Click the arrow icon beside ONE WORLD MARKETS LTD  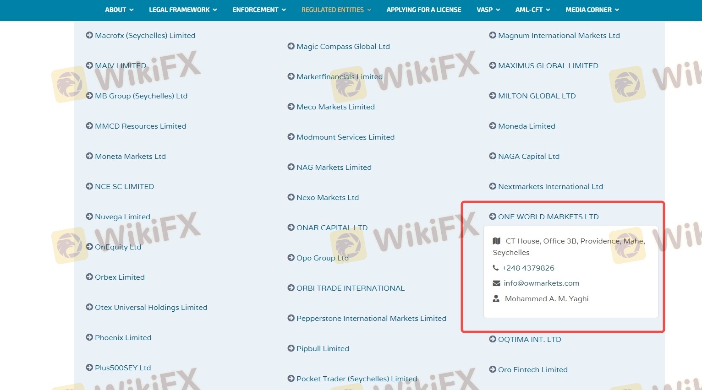pos(493,217)
